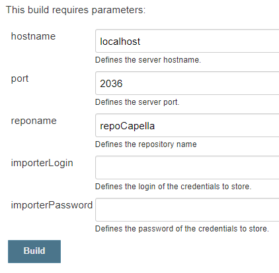Click "Defines the repository name" description

point(146,144)
